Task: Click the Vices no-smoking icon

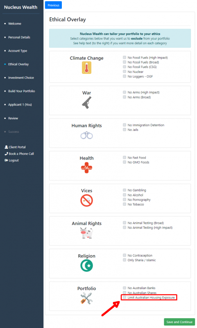Action: pos(86,200)
